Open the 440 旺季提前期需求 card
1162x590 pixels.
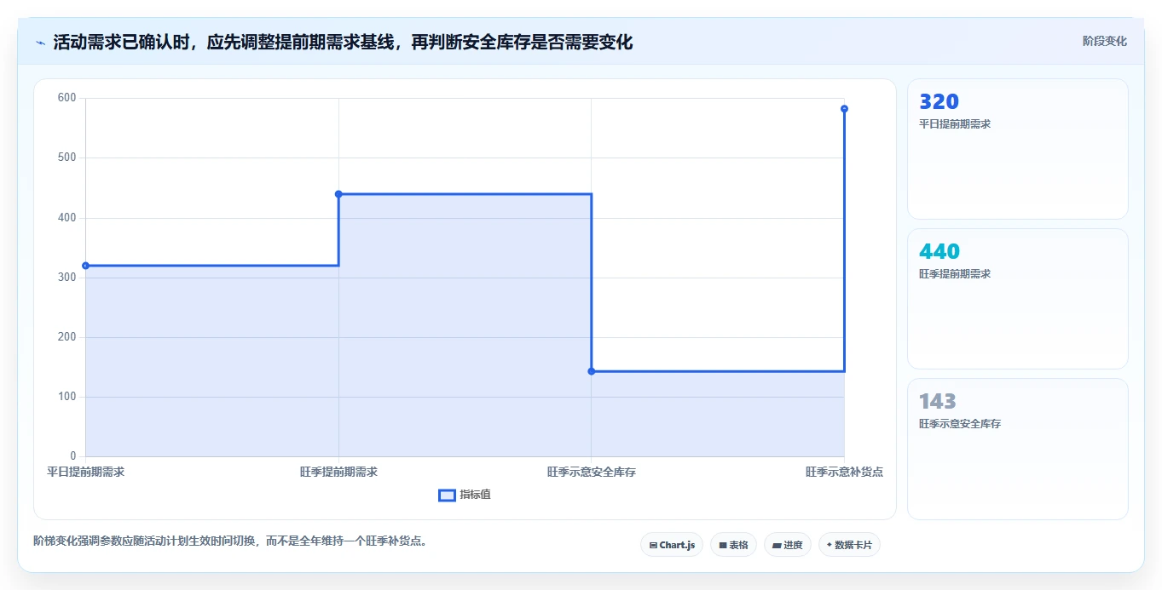1018,299
